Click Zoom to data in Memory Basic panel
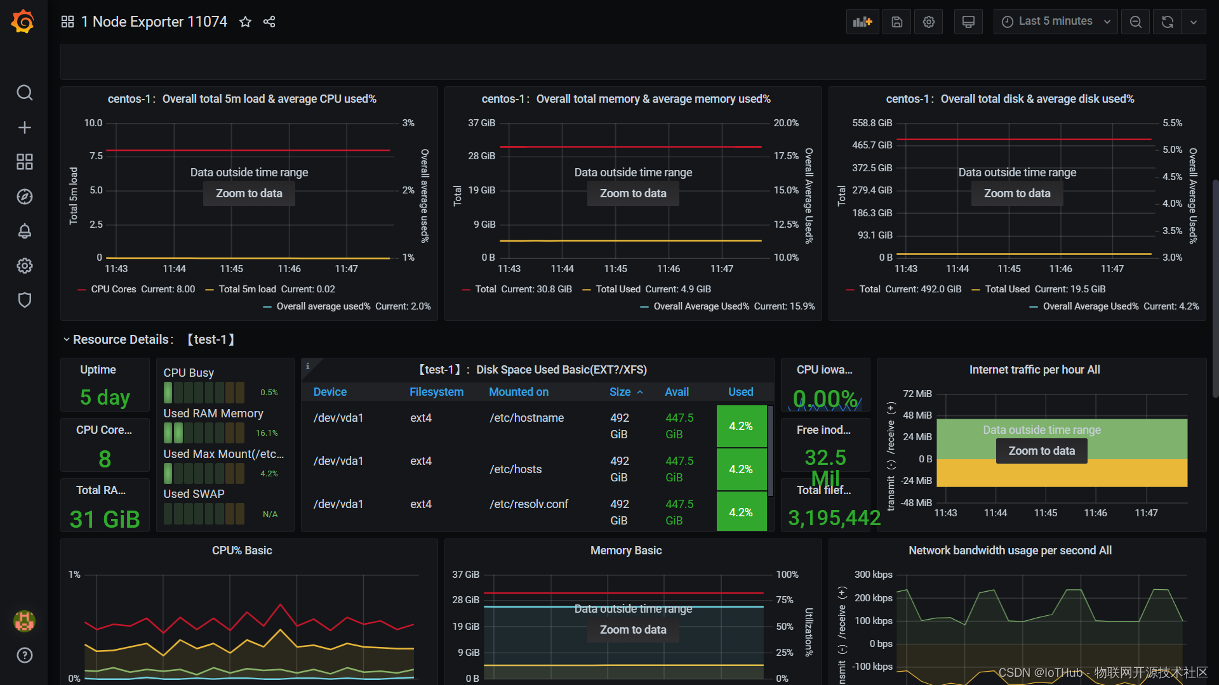Screen dimensions: 1219x685 633,630
